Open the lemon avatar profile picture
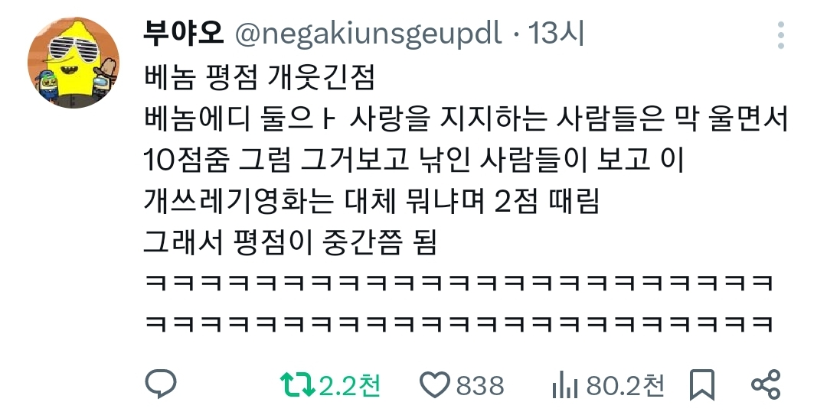This screenshot has height=415, width=827. 74,63
